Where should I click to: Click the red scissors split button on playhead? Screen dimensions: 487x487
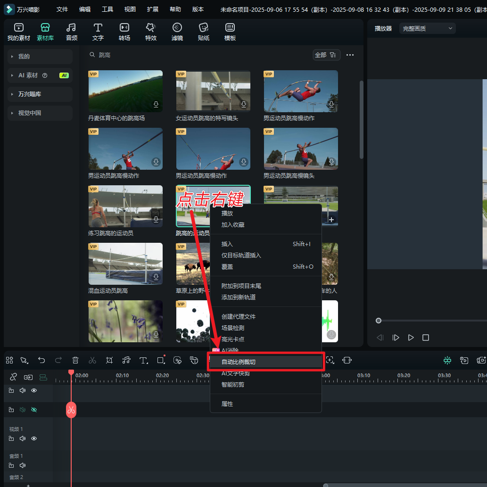(71, 410)
